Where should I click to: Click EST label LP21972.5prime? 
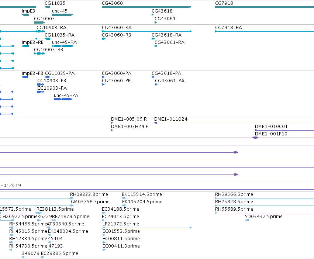(121, 224)
